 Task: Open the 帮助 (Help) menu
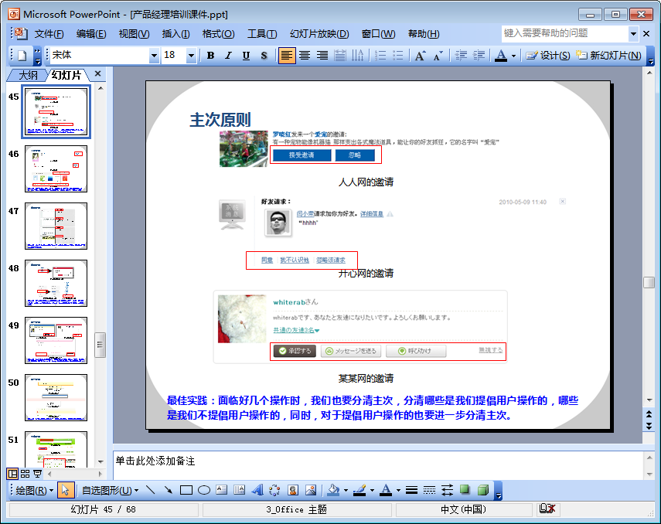(x=424, y=34)
